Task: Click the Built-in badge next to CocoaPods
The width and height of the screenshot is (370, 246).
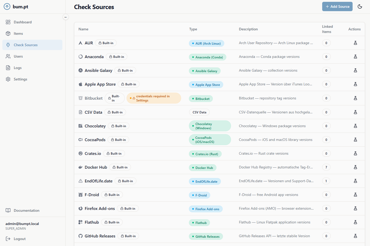Action: [x=118, y=140]
